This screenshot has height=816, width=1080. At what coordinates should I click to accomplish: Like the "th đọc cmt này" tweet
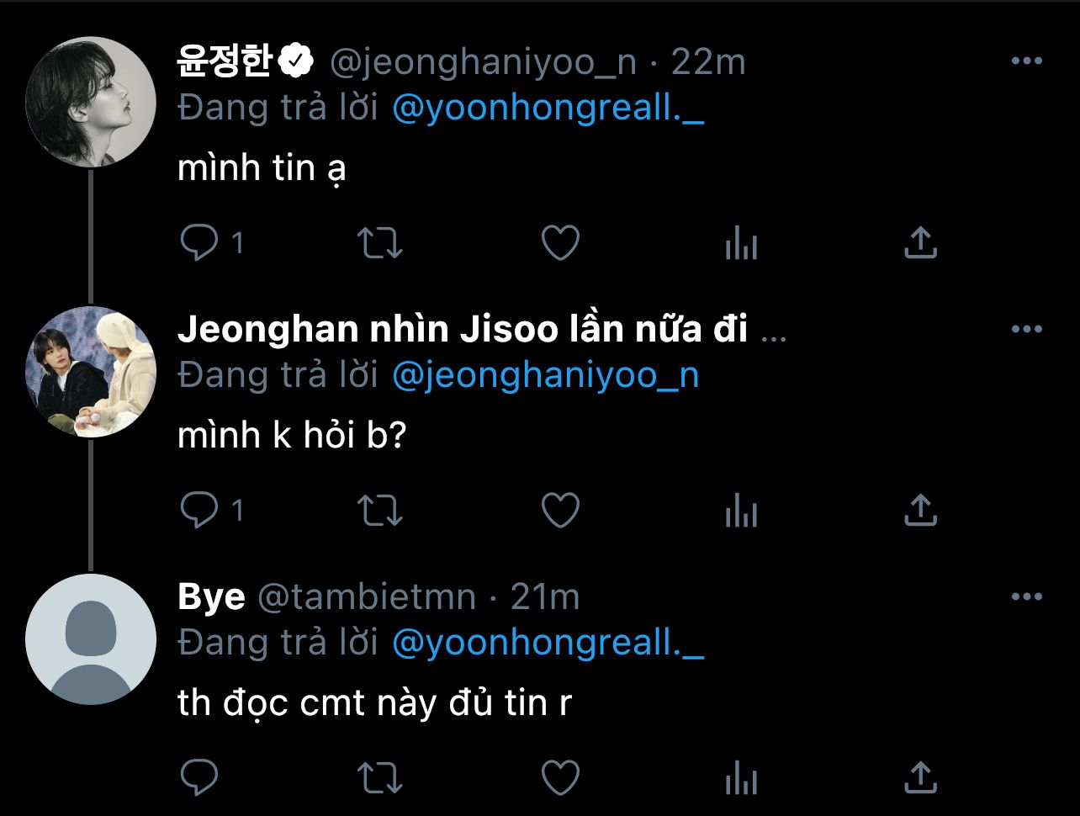(x=560, y=777)
